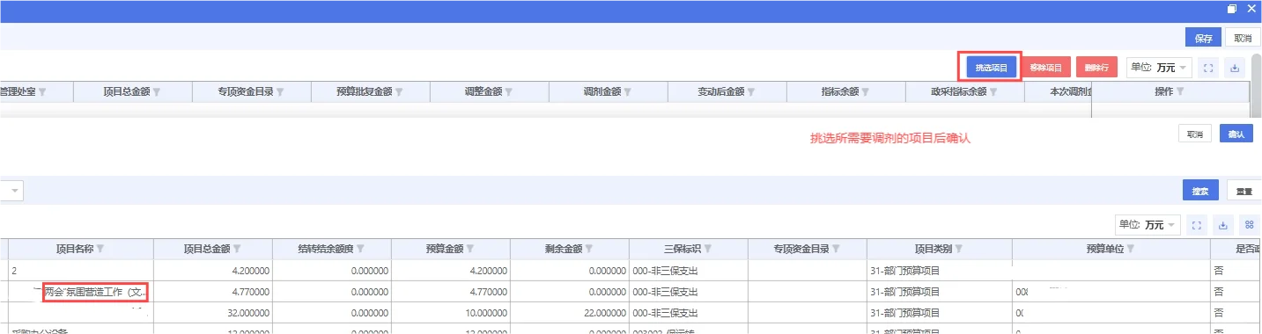Close the dialog with the X button
Image resolution: width=1262 pixels, height=334 pixels.
coord(1252,8)
